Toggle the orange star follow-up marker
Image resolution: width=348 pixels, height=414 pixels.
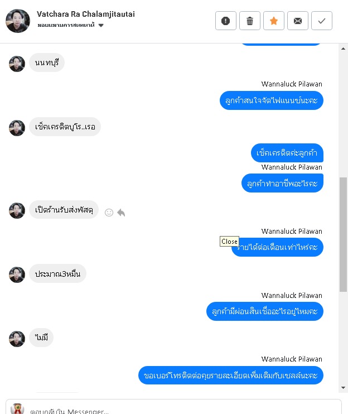[x=274, y=21]
